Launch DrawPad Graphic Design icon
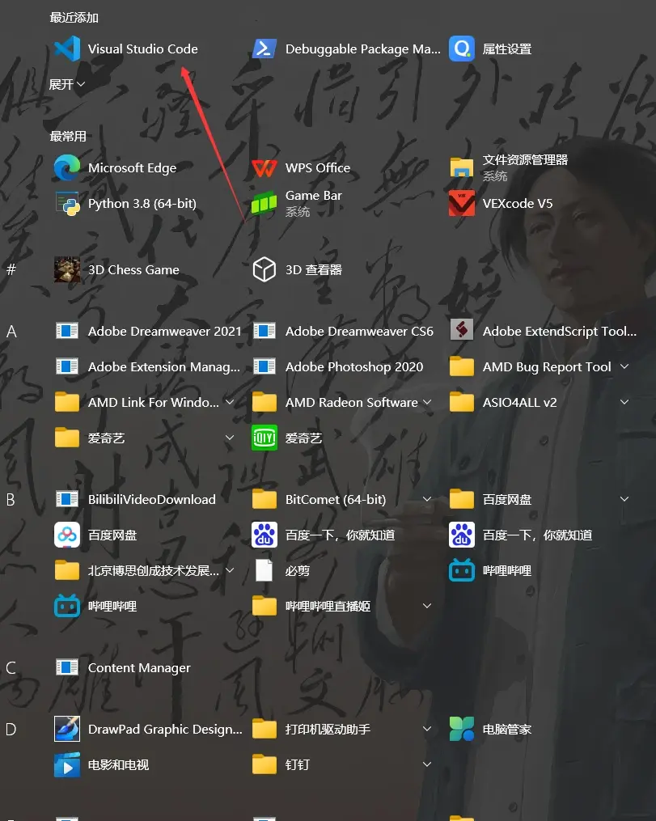This screenshot has height=821, width=656. point(67,729)
